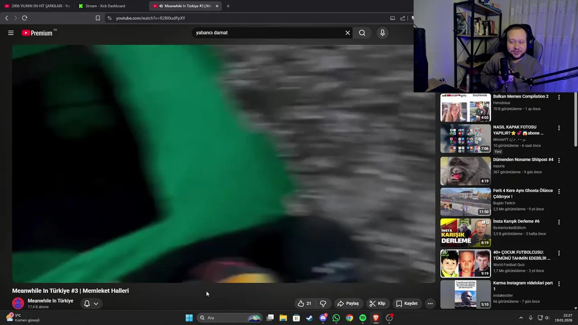
Task: Open the Brave browser taskbar icon
Action: click(x=376, y=318)
